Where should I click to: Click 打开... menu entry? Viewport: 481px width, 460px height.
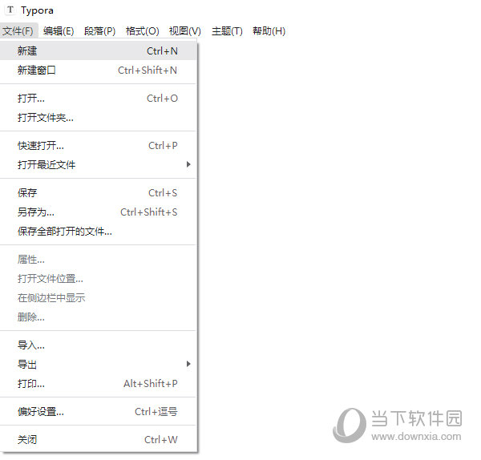coord(98,99)
